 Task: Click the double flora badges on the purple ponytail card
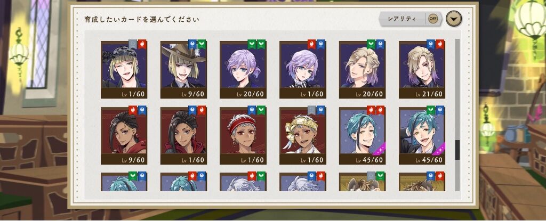point(256,44)
